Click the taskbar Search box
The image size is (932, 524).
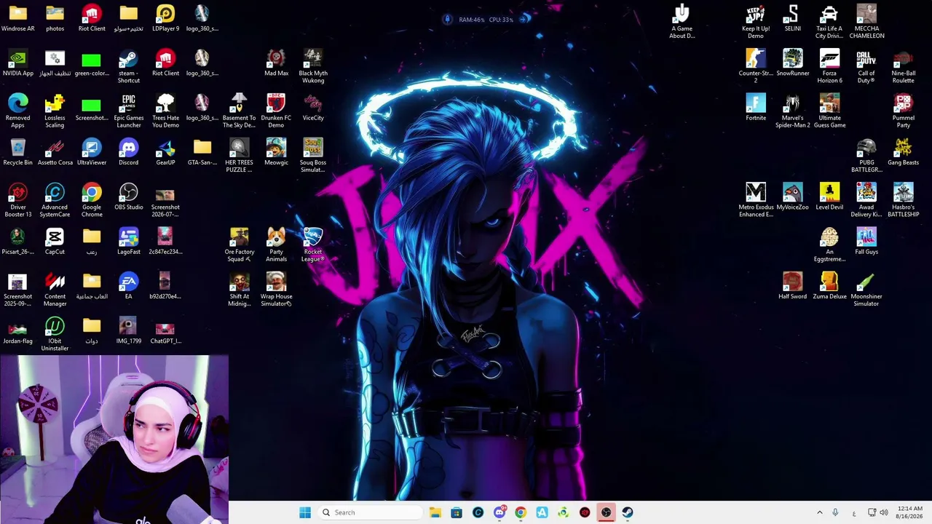pyautogui.click(x=369, y=512)
